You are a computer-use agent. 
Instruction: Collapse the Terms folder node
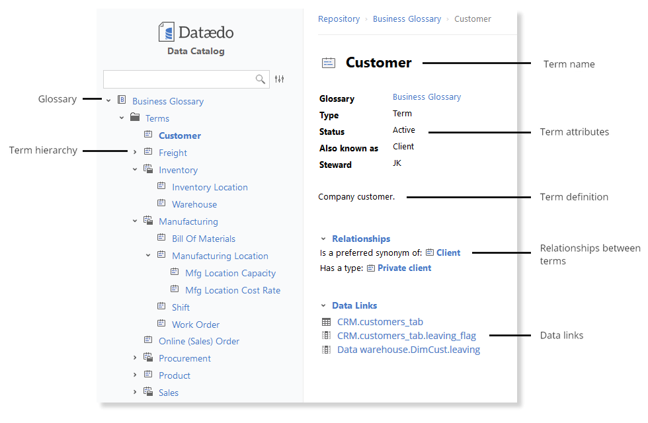coord(122,118)
